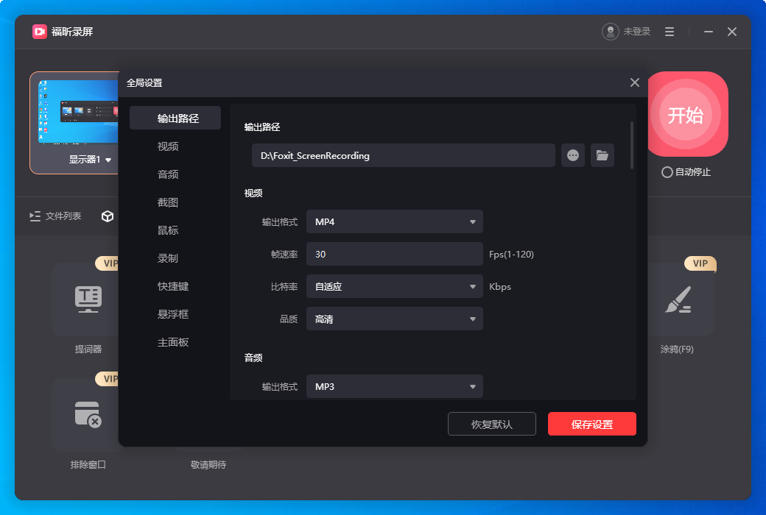Switch to the 快捷键 settings tab
Screen dimensions: 766x515
coord(175,286)
